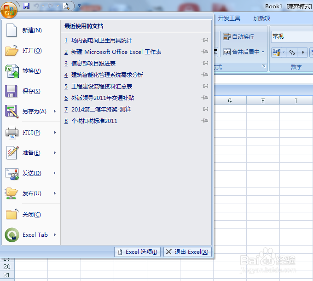
Task: Select row 20 header
Action: (x=7, y=267)
